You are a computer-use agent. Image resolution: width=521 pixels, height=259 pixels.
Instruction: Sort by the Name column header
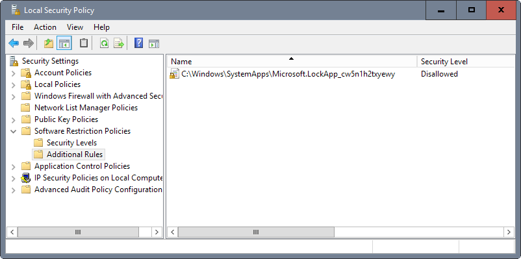(x=292, y=62)
